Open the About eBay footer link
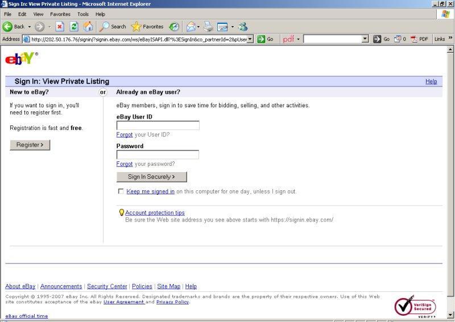The width and height of the screenshot is (455, 322). 20,286
